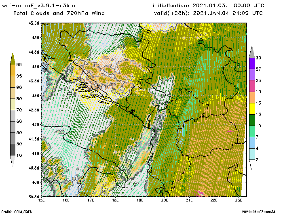Click the 70-80 cloud cover legend color

[13, 105]
